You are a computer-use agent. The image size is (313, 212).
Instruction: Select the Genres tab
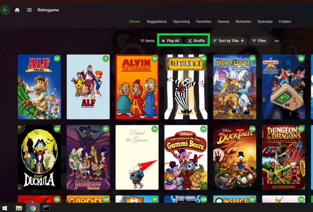click(x=223, y=22)
